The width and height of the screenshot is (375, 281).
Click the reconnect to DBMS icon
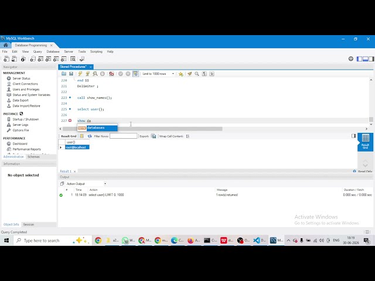pos(82,59)
